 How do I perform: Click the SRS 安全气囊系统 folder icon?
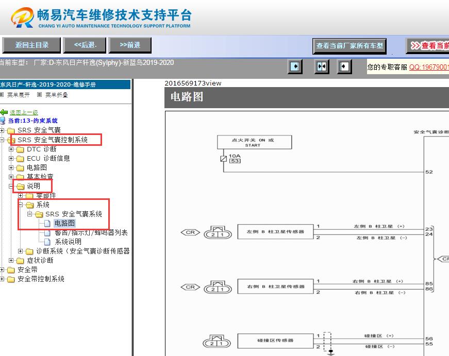(x=39, y=214)
